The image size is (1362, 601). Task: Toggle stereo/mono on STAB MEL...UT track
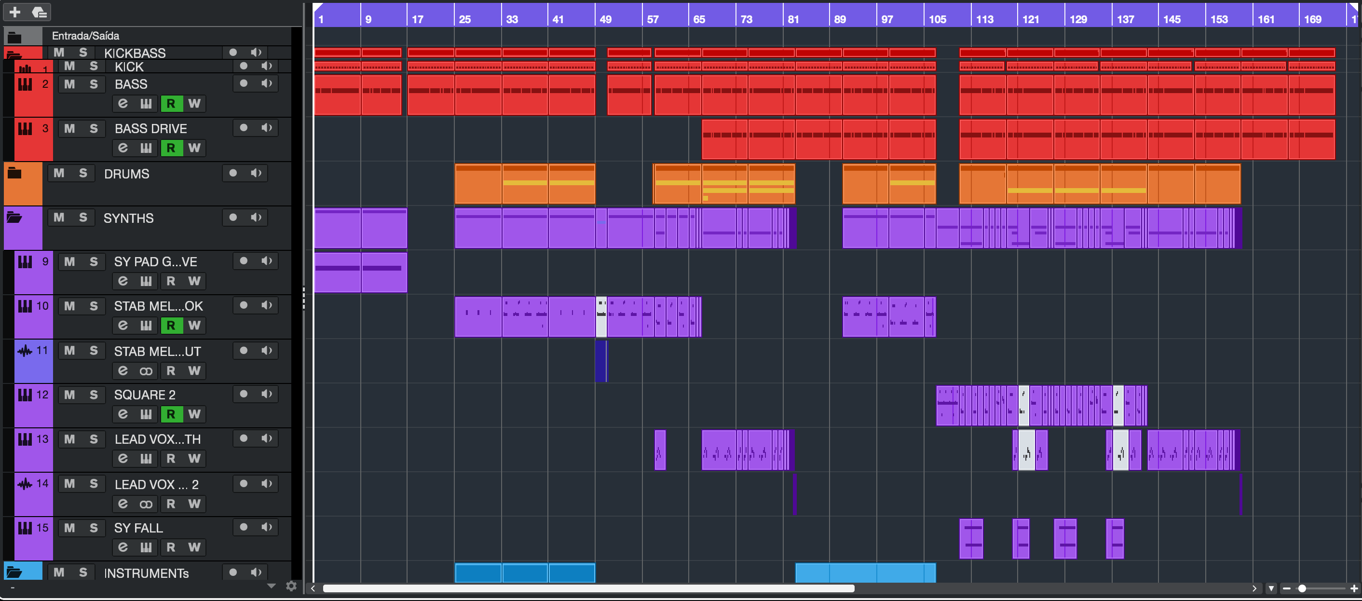click(147, 371)
